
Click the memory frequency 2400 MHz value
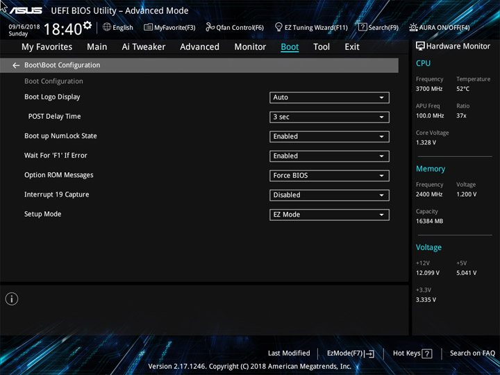point(429,194)
